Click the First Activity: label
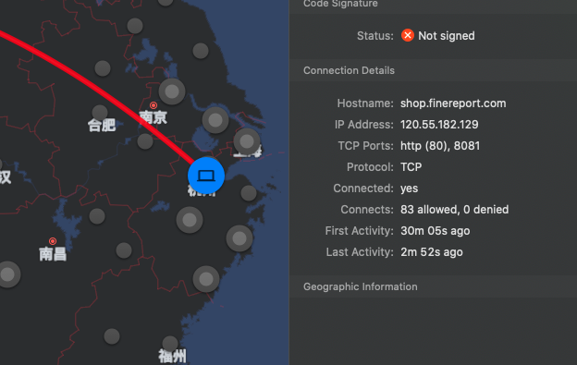The image size is (577, 365). point(359,231)
